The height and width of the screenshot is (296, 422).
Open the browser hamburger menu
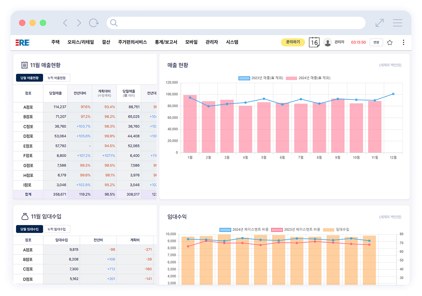coord(398,23)
